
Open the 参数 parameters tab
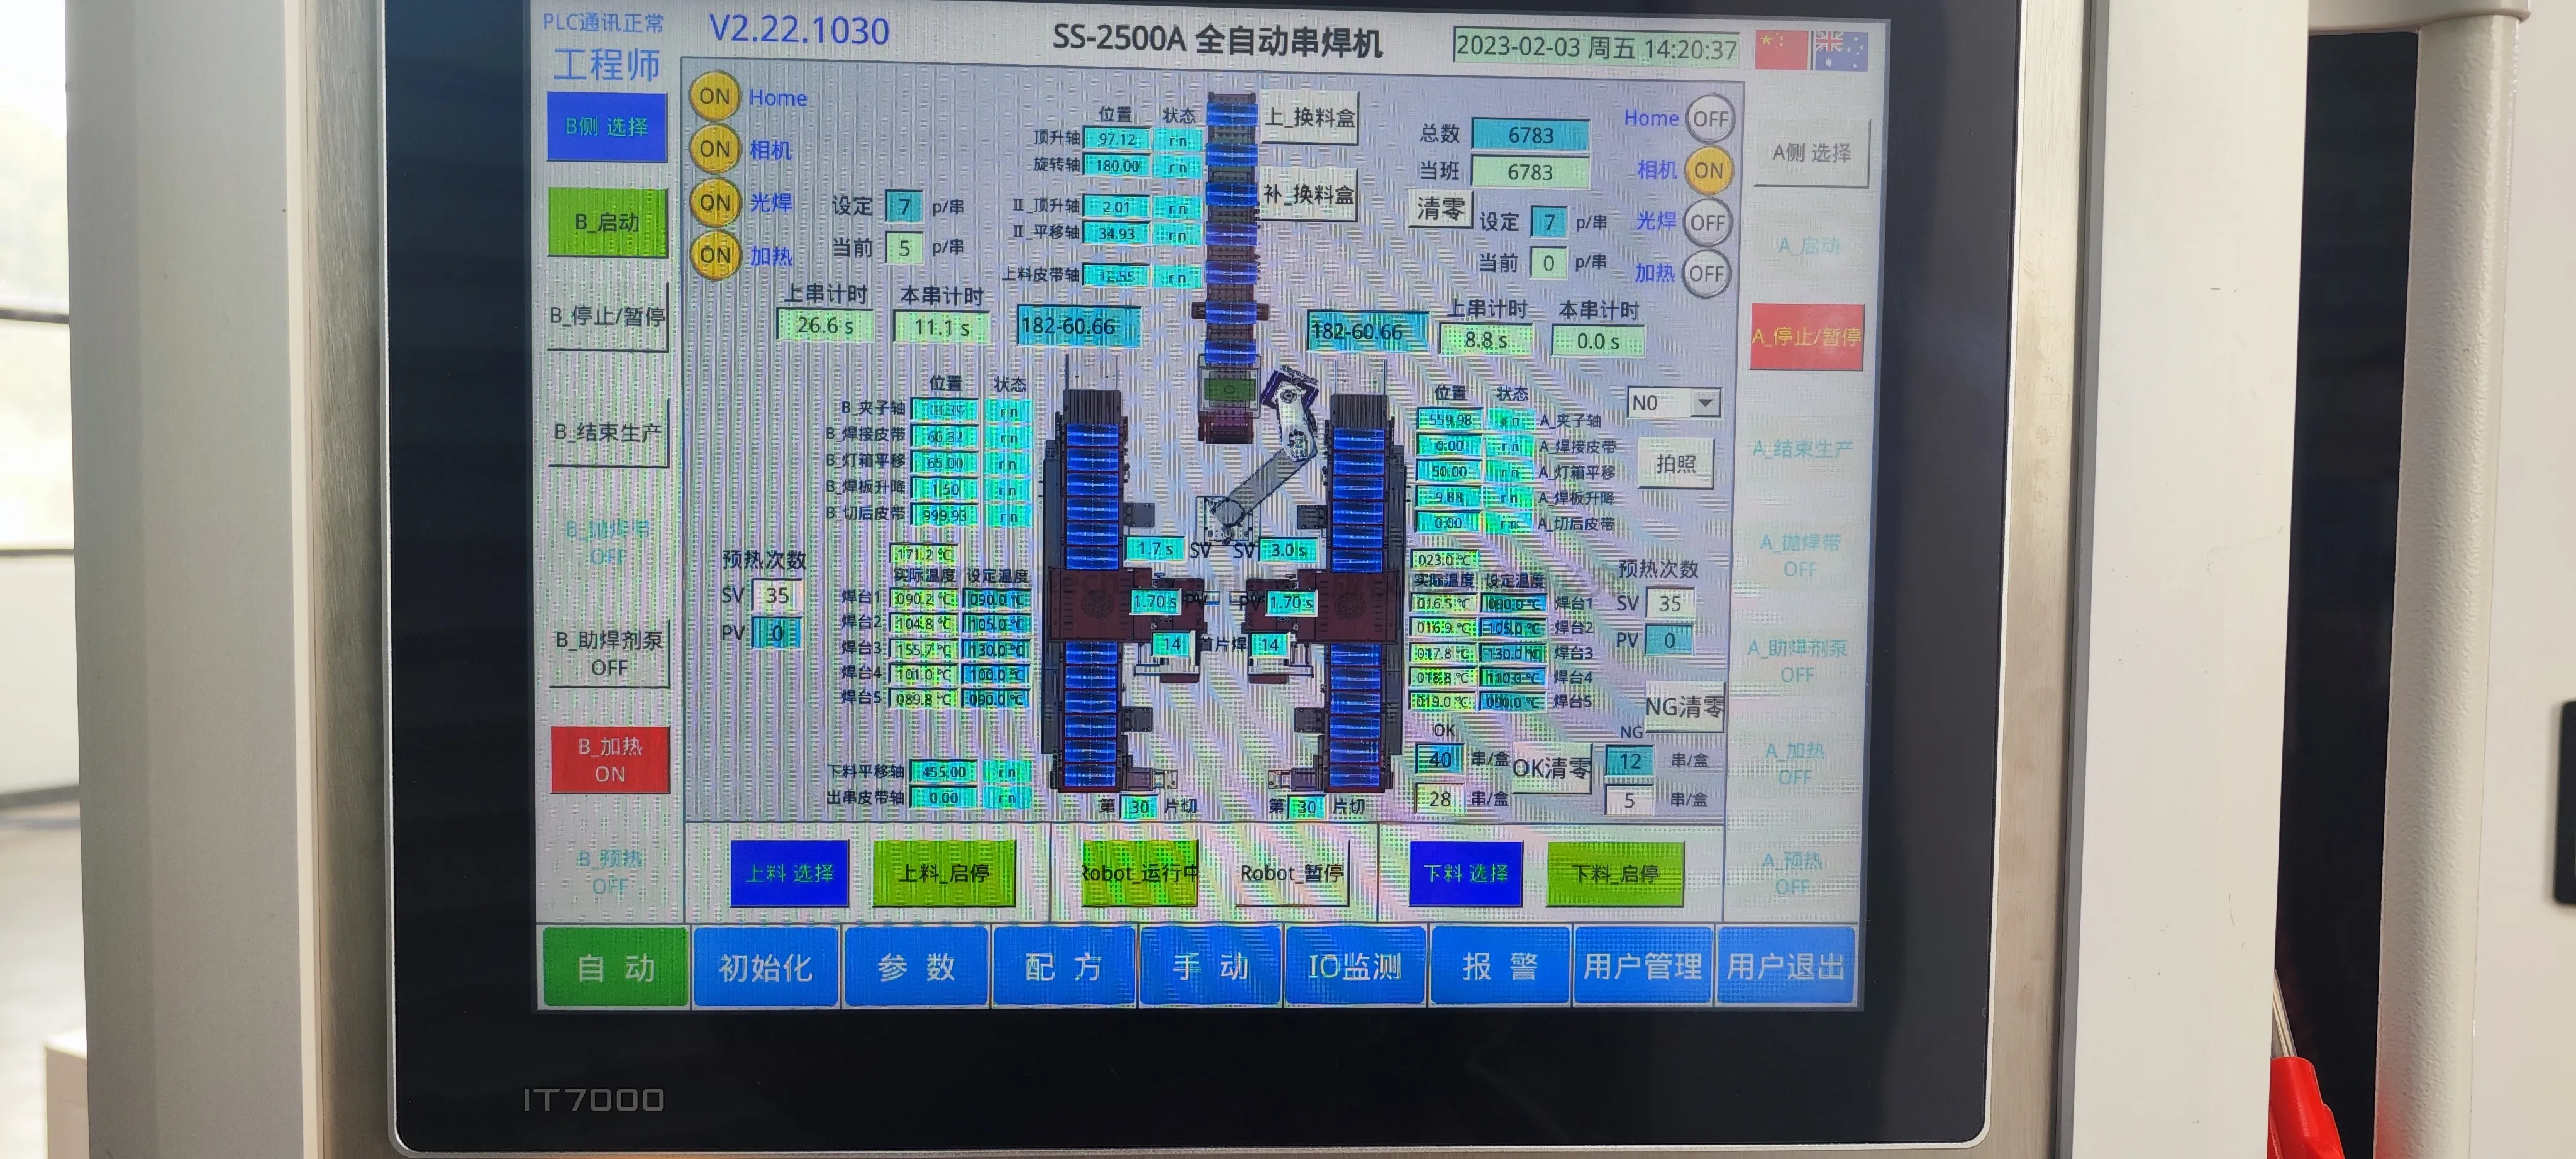tap(915, 966)
